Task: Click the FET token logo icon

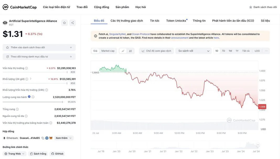Action: point(5,22)
